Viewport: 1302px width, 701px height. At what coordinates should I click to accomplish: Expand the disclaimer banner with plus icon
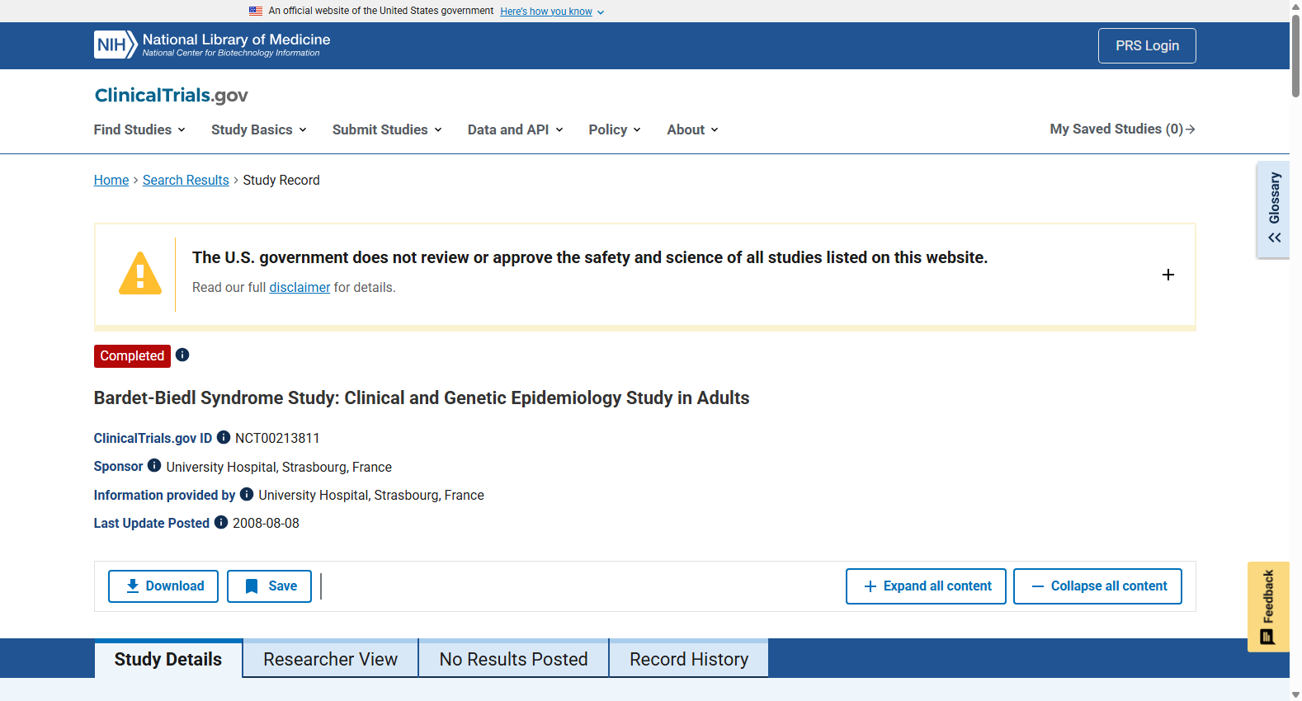pyautogui.click(x=1168, y=275)
